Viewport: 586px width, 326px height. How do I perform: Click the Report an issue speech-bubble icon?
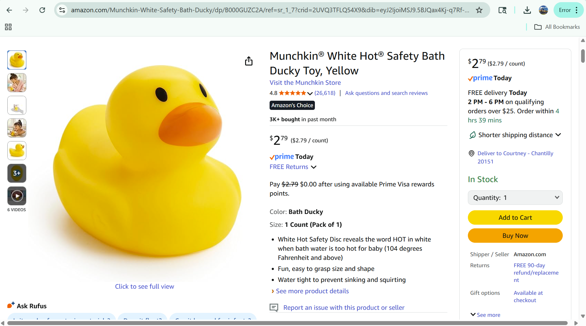click(274, 308)
